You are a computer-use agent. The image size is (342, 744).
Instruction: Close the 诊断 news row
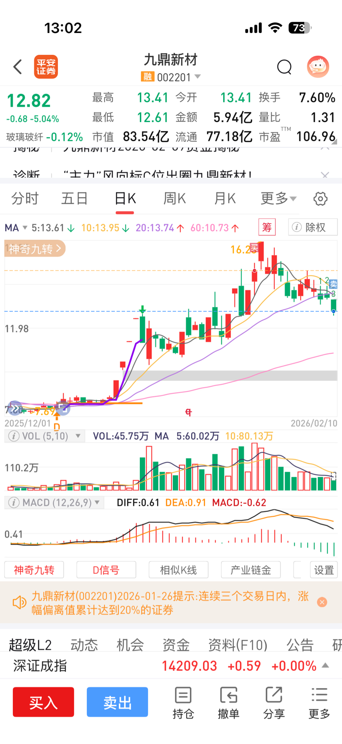(x=325, y=175)
